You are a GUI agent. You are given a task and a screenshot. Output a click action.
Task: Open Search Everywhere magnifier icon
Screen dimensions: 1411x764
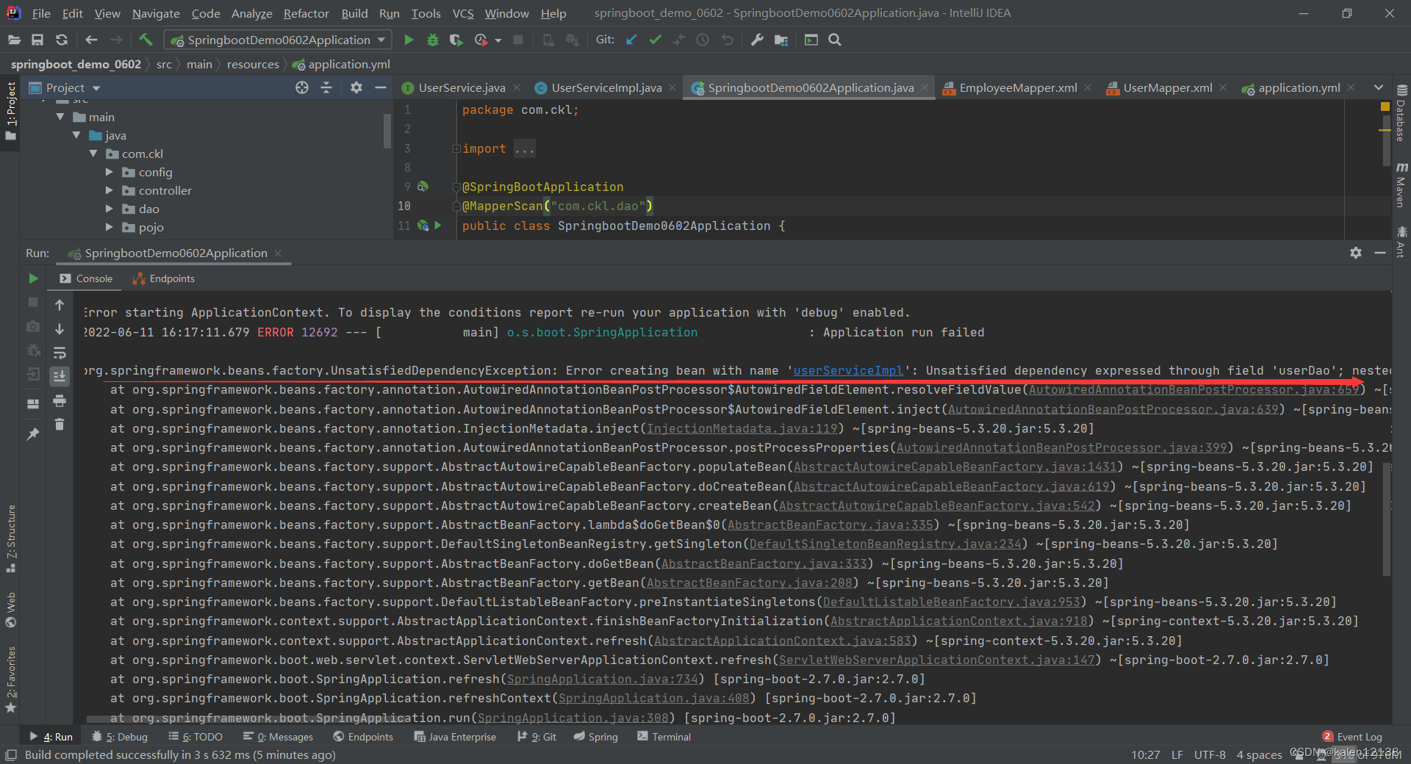coord(835,40)
